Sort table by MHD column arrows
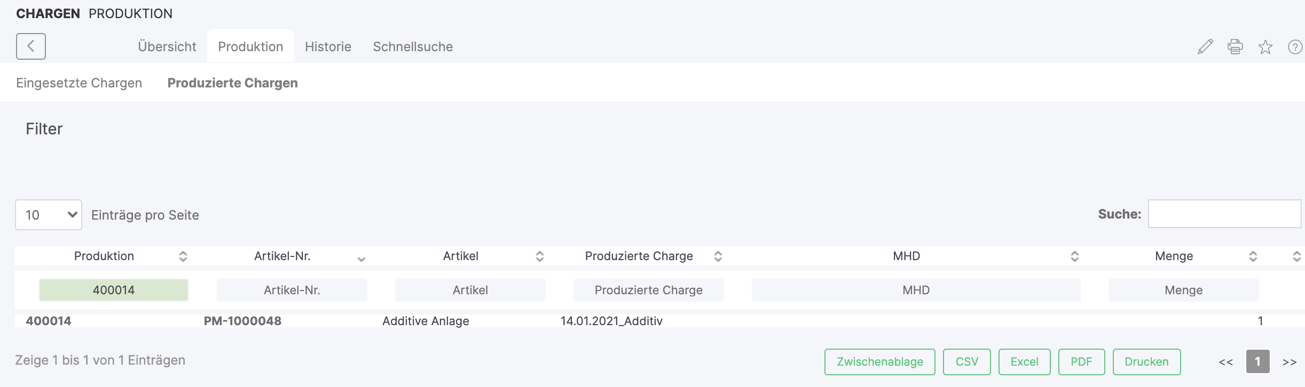 pos(1075,256)
